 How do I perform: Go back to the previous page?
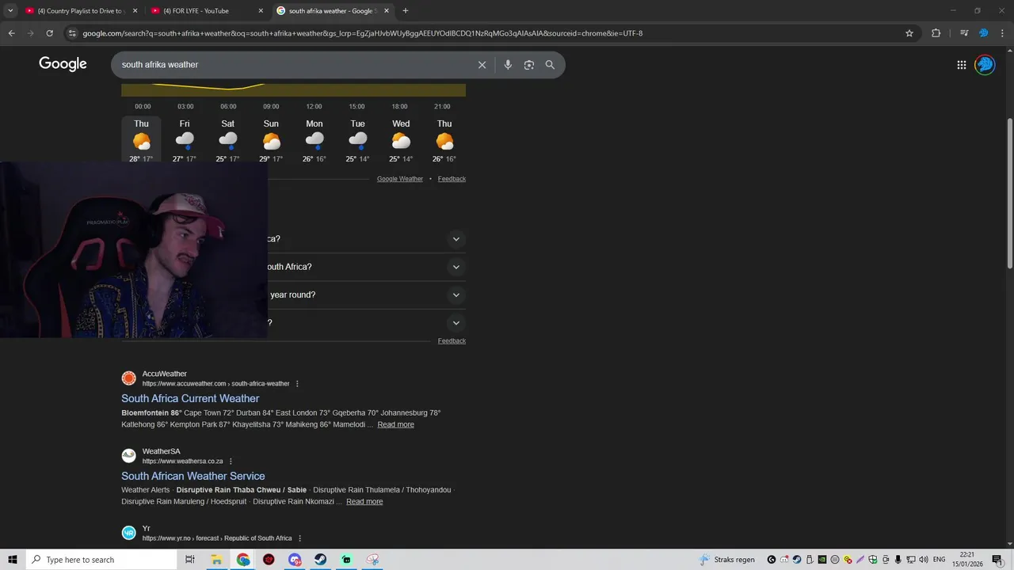pyautogui.click(x=11, y=33)
